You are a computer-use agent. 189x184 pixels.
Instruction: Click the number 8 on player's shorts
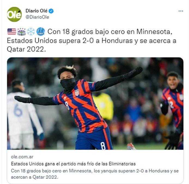coord(103,146)
